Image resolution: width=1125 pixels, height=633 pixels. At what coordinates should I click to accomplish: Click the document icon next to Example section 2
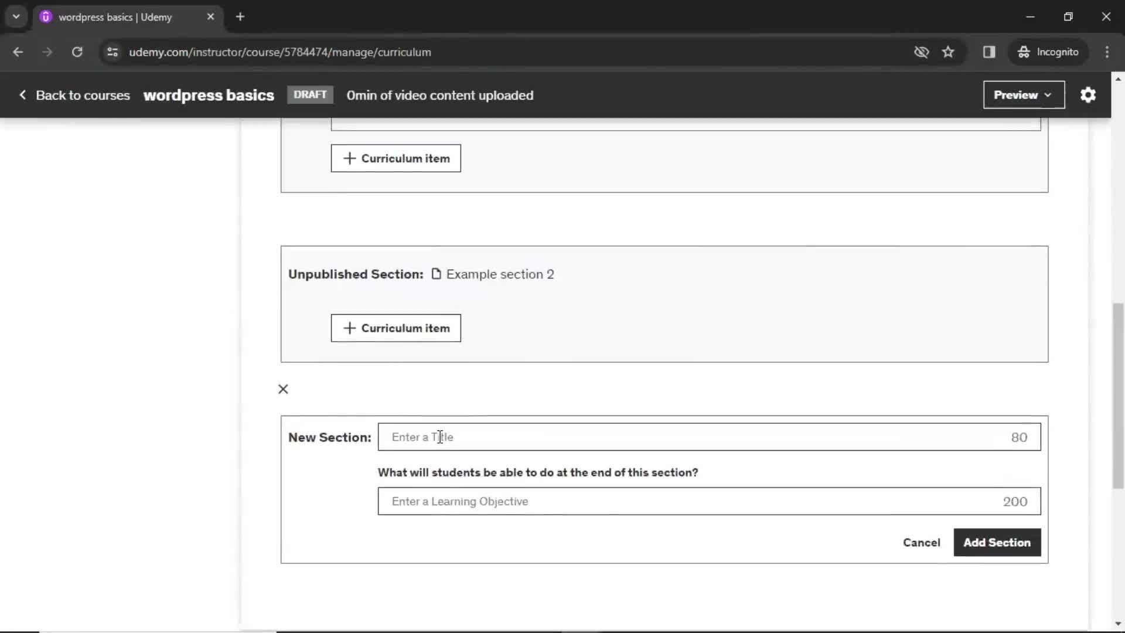pyautogui.click(x=437, y=274)
